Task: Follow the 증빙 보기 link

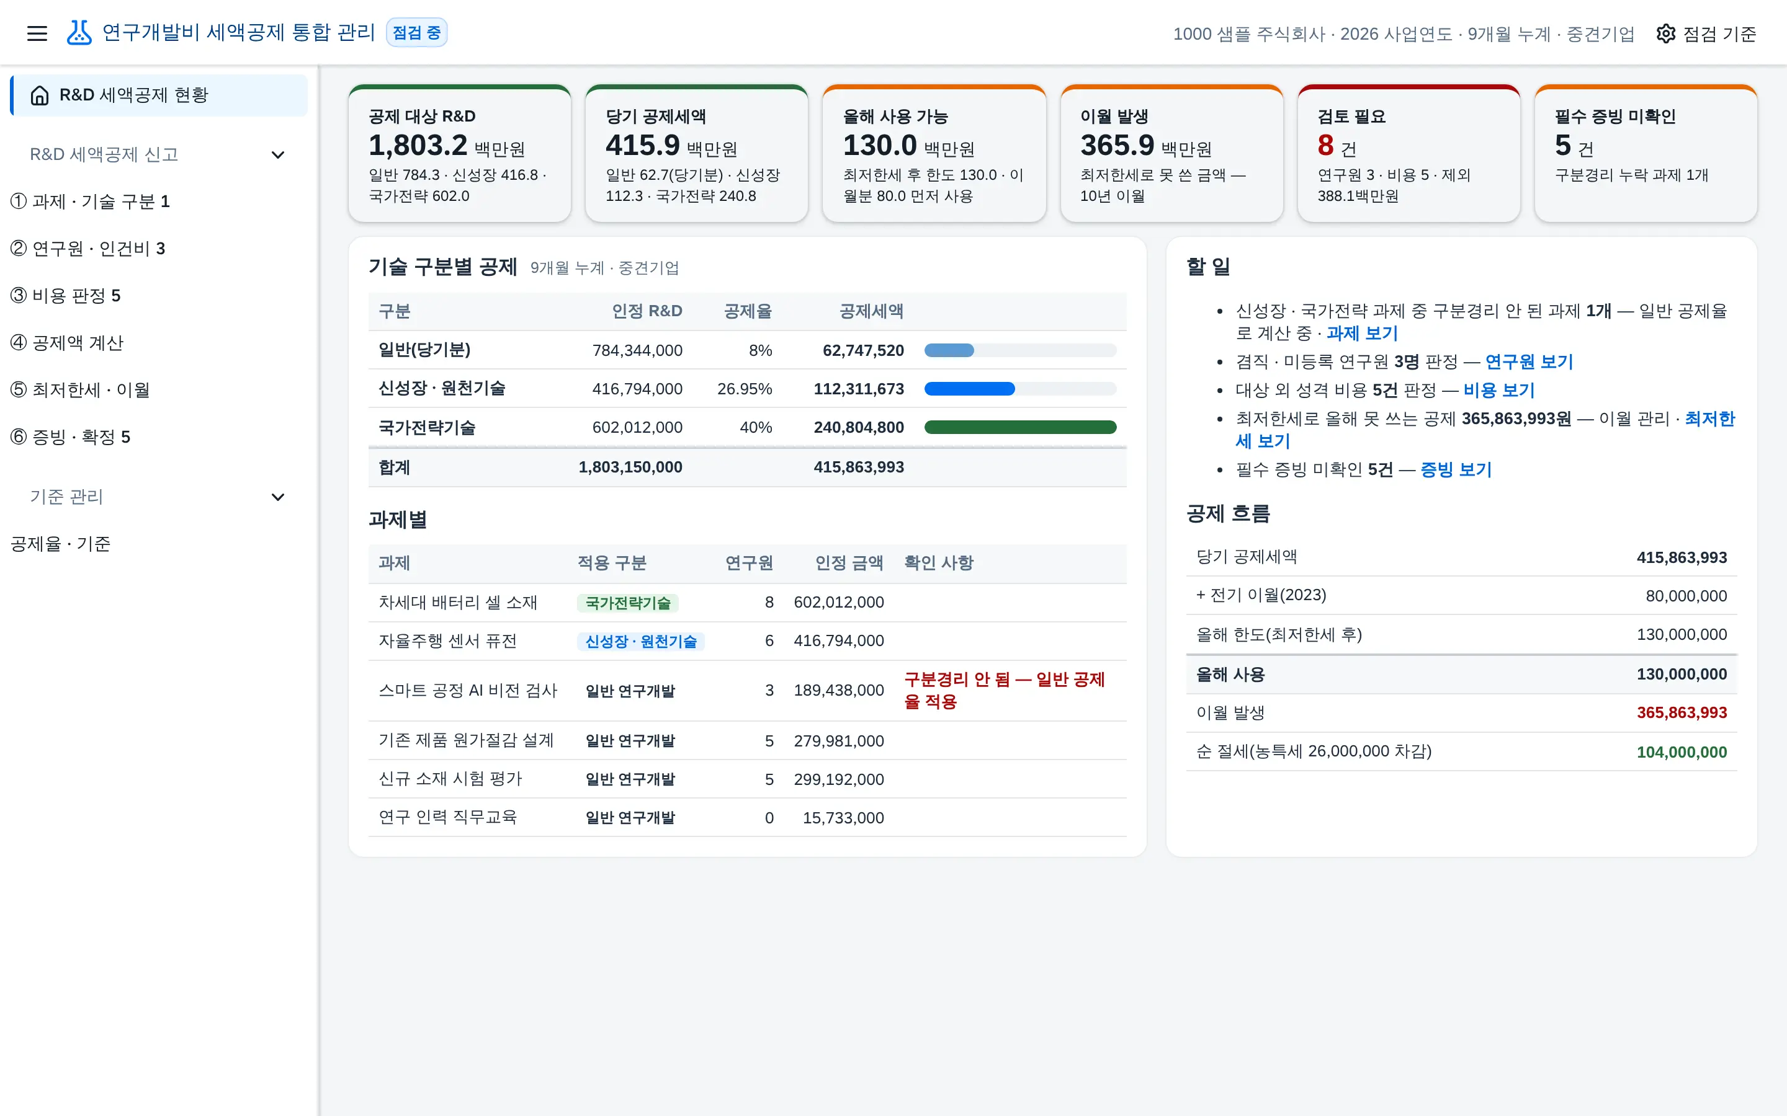Action: 1456,469
